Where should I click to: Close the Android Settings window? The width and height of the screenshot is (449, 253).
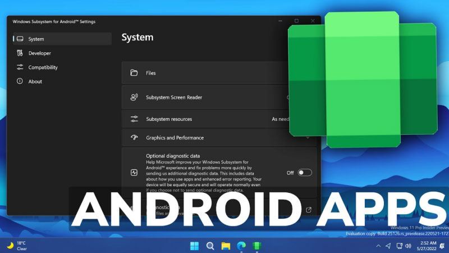pyautogui.click(x=313, y=21)
